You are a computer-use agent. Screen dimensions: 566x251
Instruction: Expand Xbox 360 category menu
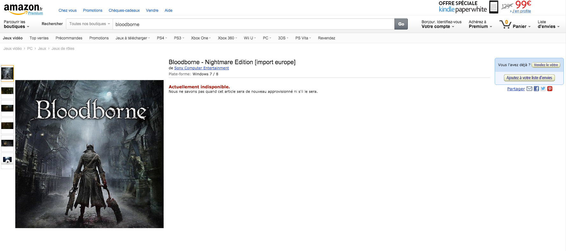pos(227,38)
